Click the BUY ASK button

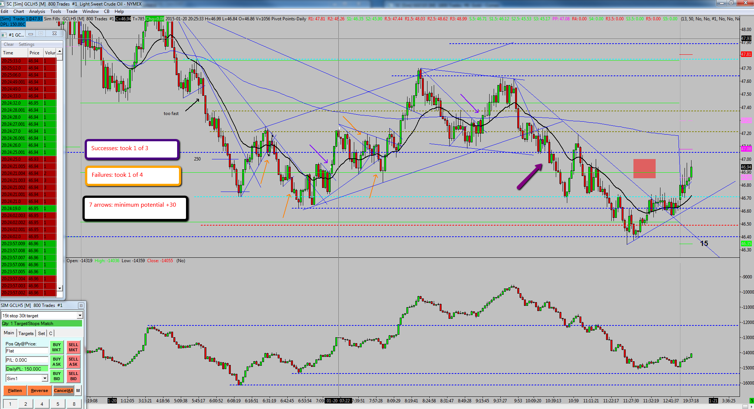coord(57,362)
